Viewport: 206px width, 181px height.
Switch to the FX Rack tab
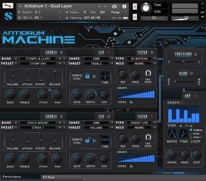[x=62, y=177]
